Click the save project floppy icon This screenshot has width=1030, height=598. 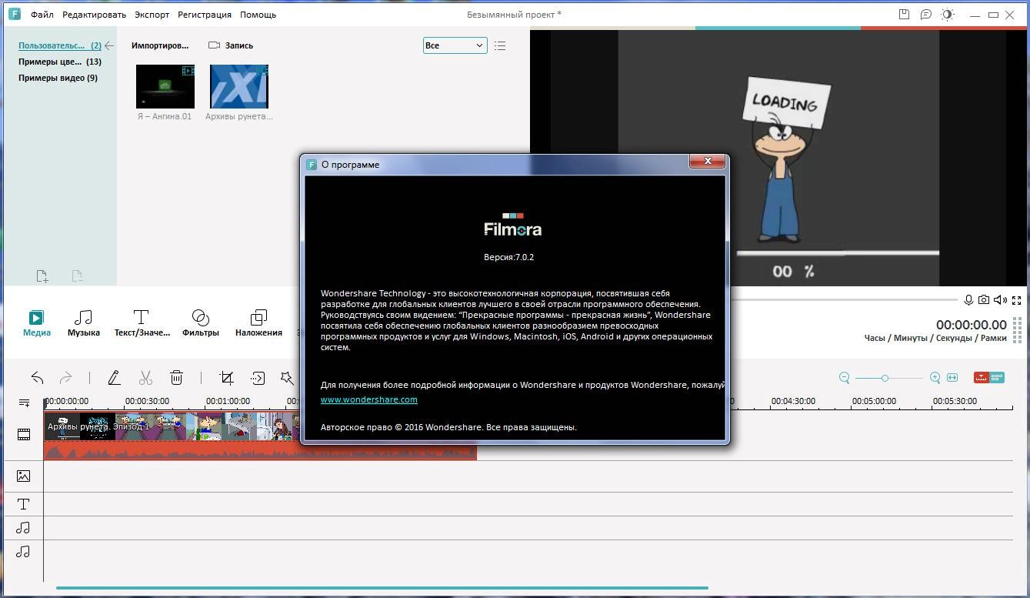[x=905, y=15]
